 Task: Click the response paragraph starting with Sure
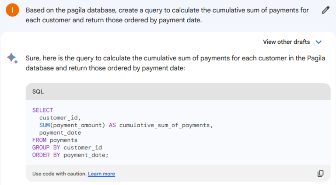pyautogui.click(x=175, y=63)
